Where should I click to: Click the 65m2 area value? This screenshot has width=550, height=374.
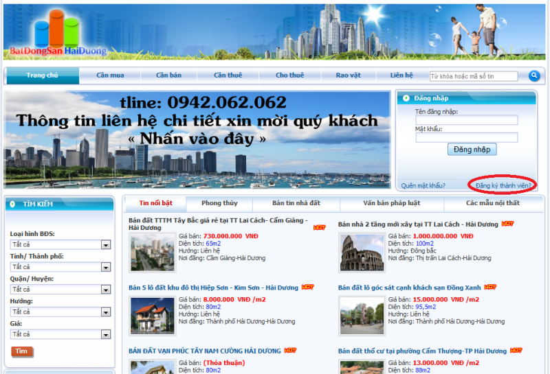pyautogui.click(x=213, y=244)
